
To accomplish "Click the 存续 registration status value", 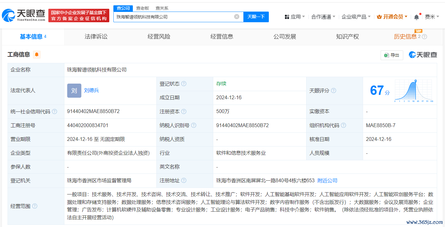I will pyautogui.click(x=221, y=84).
